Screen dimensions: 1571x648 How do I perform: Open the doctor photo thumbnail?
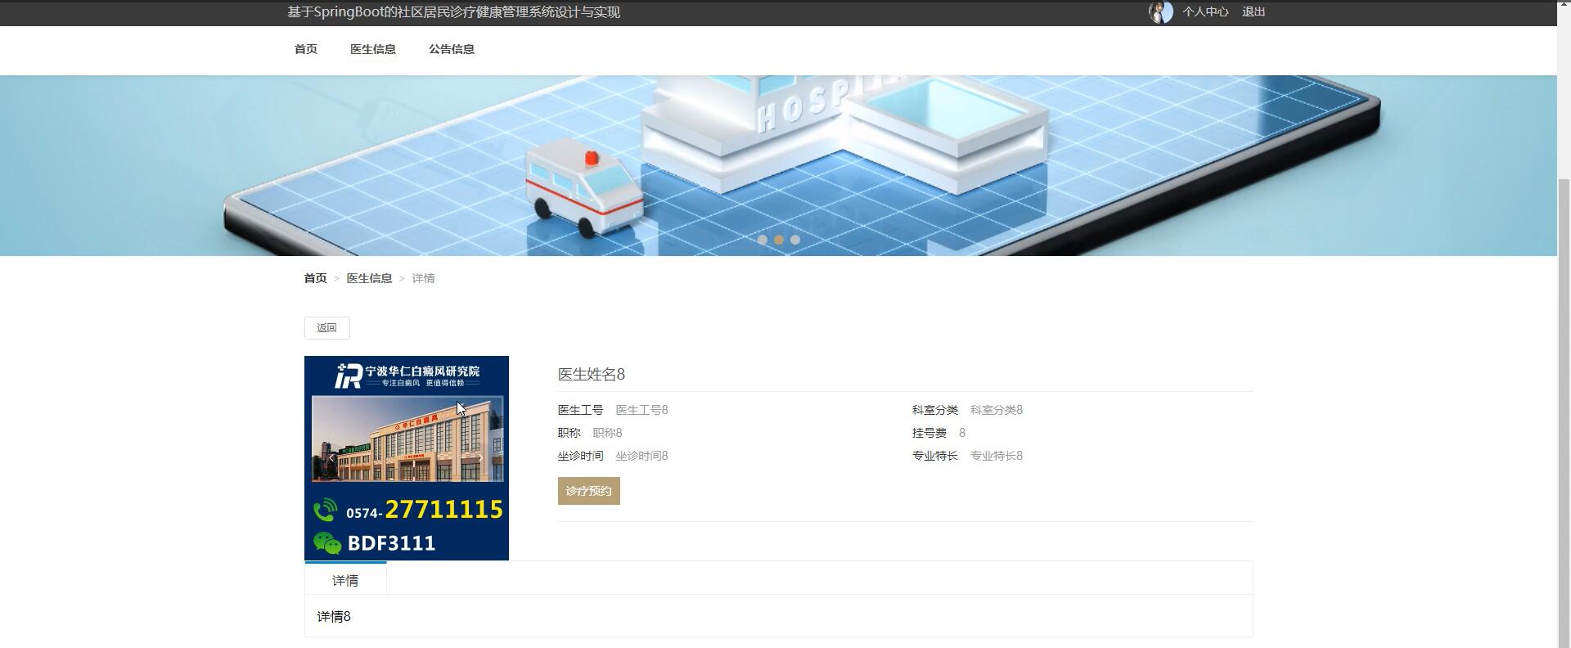click(x=407, y=458)
